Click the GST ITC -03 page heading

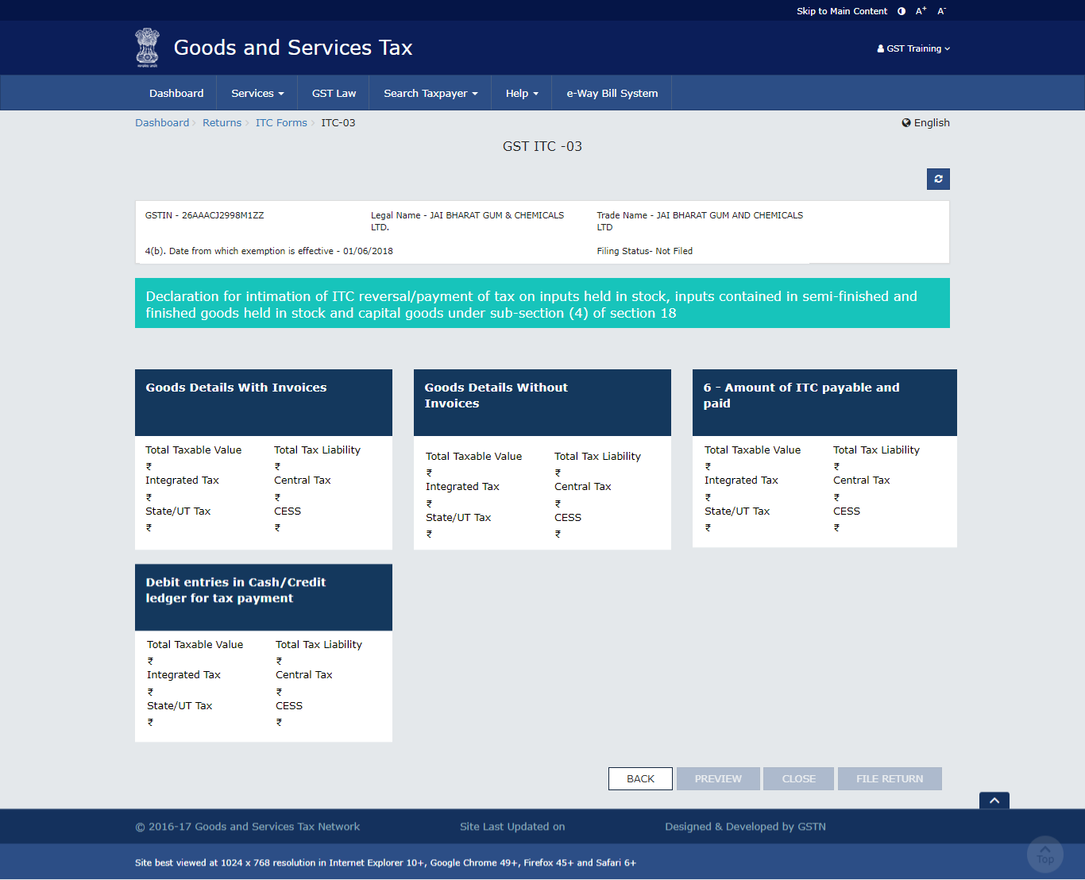542,146
